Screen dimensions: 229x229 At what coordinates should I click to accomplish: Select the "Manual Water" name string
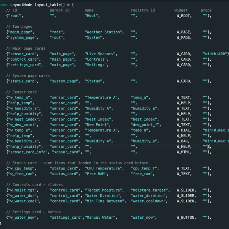click(x=100, y=218)
